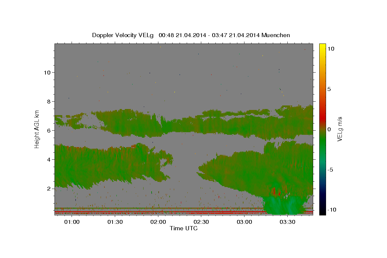Click the colorbar value '-5' label

tap(330, 170)
